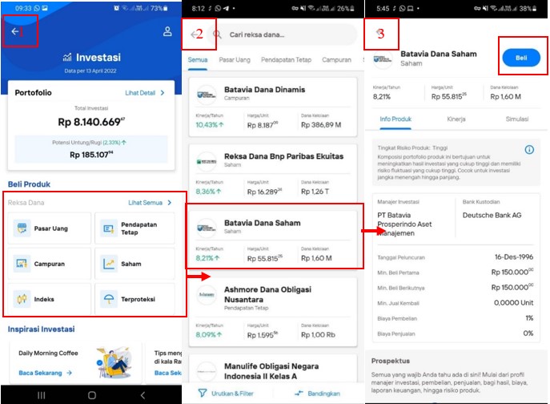
Task: Switch to the Semua tab
Action: (x=198, y=60)
